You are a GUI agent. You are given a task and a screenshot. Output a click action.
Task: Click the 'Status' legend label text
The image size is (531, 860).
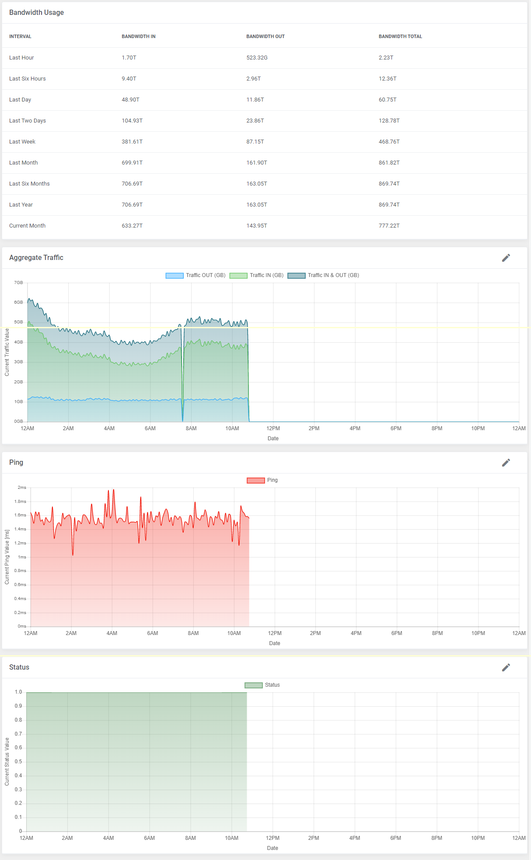coord(272,685)
